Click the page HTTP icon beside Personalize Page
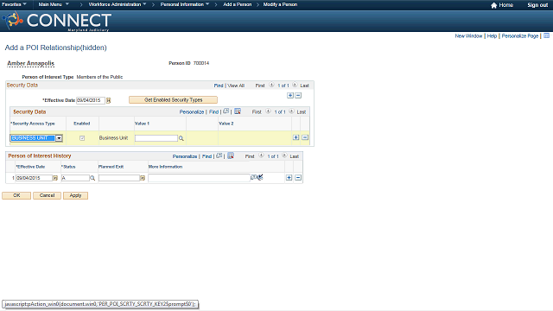The height and width of the screenshot is (311, 553). click(546, 35)
